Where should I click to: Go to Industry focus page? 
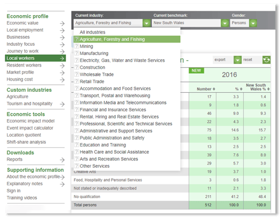click(21, 44)
